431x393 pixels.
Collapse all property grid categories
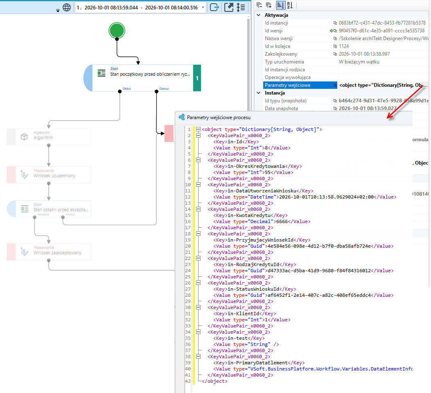tap(259, 5)
